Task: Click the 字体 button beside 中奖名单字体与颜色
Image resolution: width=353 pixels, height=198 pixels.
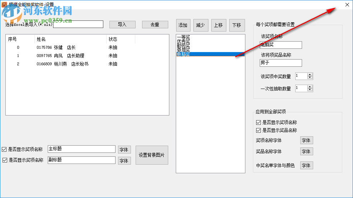Action: (x=307, y=165)
